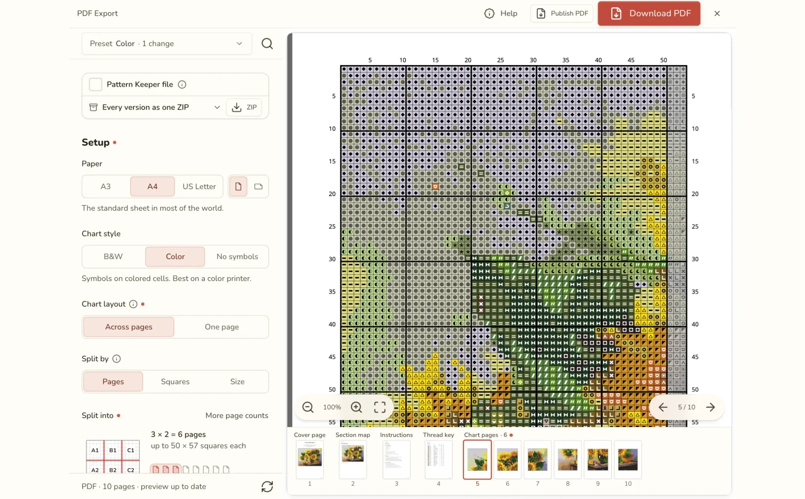Screen dimensions: 805x499
Task: Open Cover page thumbnail 1
Action: point(310,459)
